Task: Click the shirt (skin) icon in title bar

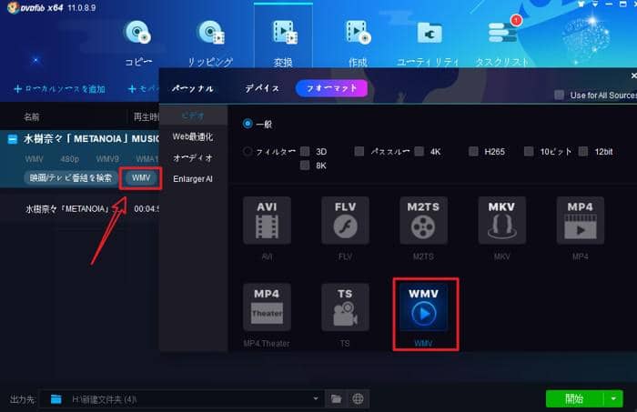Action: point(581,5)
